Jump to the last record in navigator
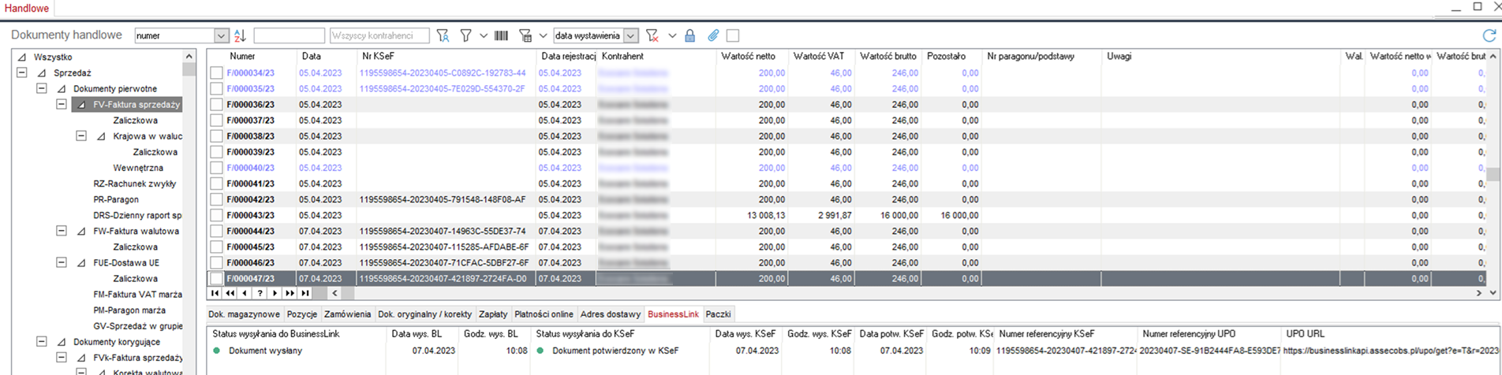The width and height of the screenshot is (1502, 375). click(305, 293)
